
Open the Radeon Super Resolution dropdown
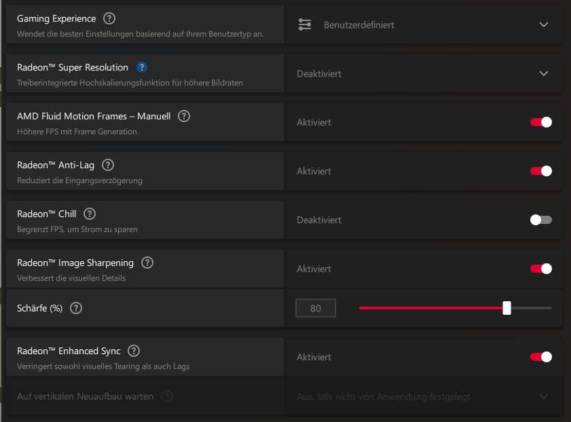point(543,73)
